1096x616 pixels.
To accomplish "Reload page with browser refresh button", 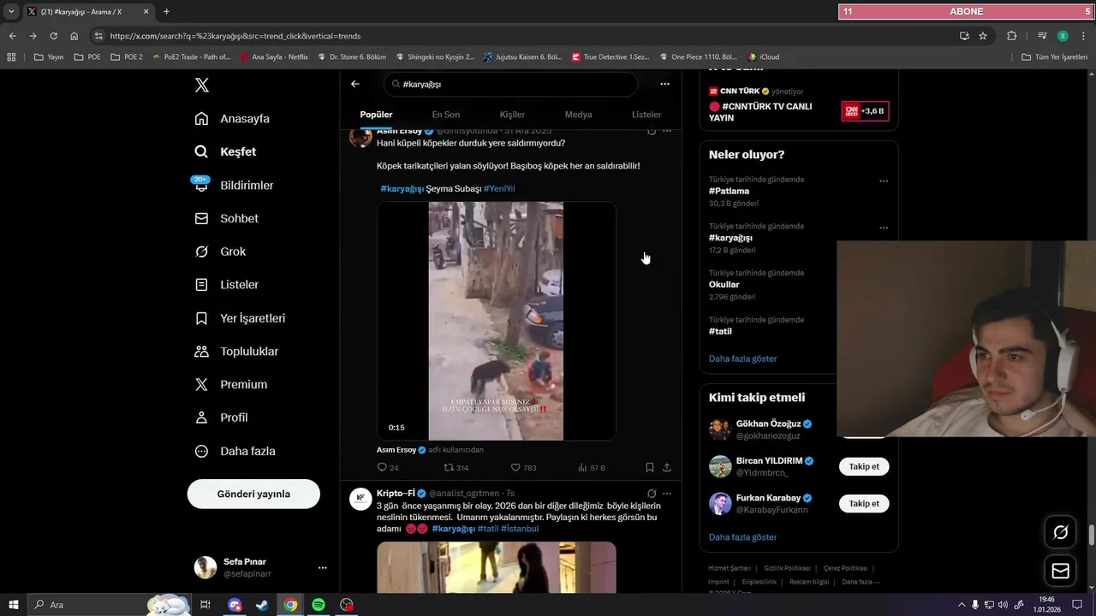I will (x=53, y=36).
